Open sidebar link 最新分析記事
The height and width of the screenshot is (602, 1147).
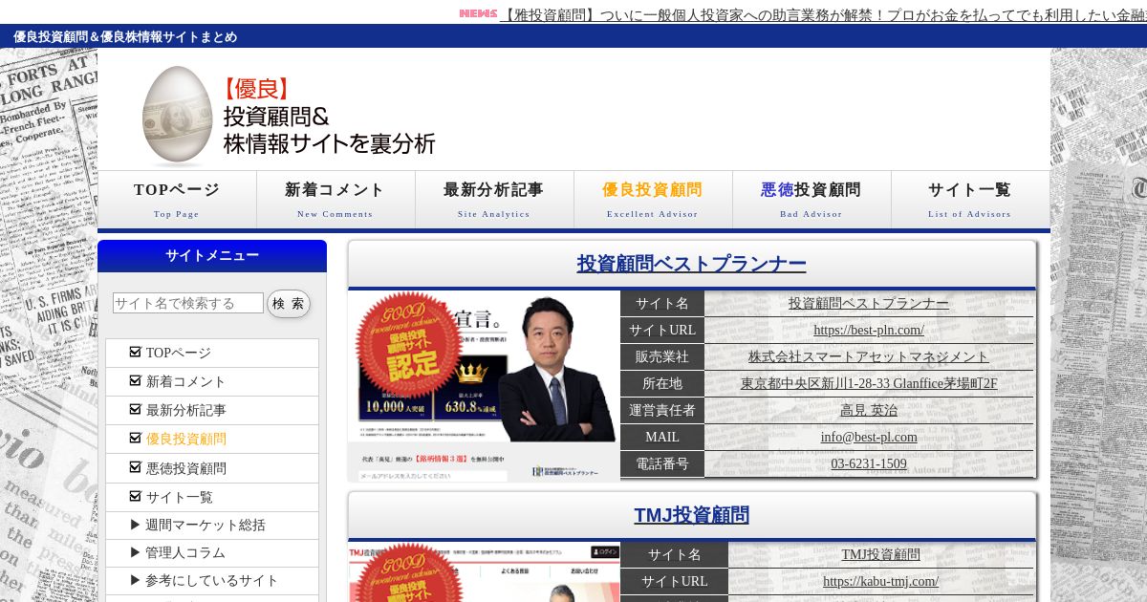coord(185,410)
